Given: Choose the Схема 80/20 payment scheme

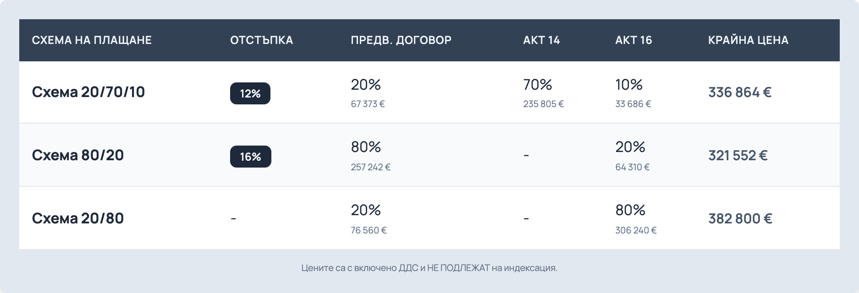Looking at the screenshot, I should coord(78,156).
